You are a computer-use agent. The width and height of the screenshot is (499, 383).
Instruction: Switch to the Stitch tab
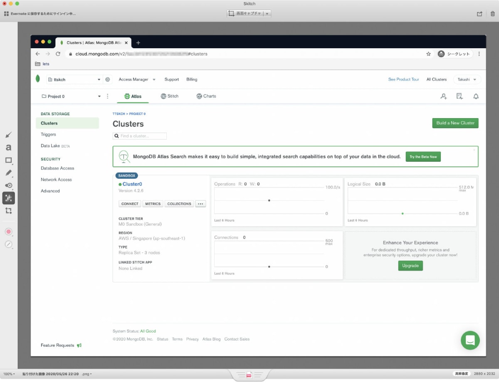pos(170,96)
